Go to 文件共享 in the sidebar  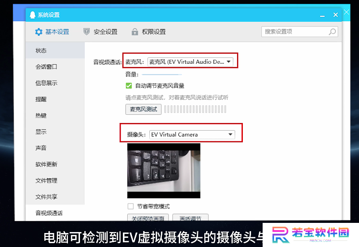55,197
